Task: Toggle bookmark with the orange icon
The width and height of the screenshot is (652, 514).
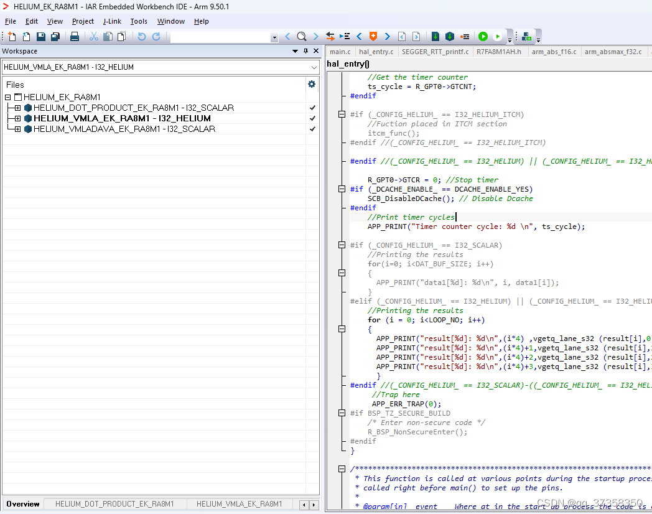Action: (x=373, y=37)
